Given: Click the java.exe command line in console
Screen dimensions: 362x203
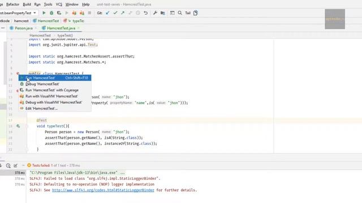Looking at the screenshot, I should pos(77,173).
